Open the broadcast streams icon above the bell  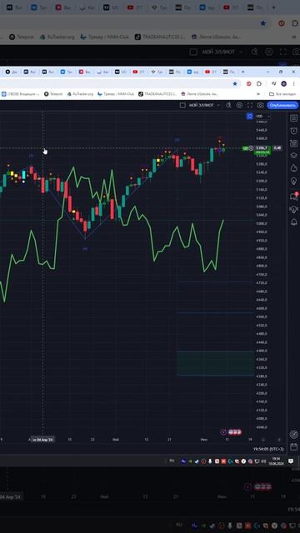tap(293, 209)
